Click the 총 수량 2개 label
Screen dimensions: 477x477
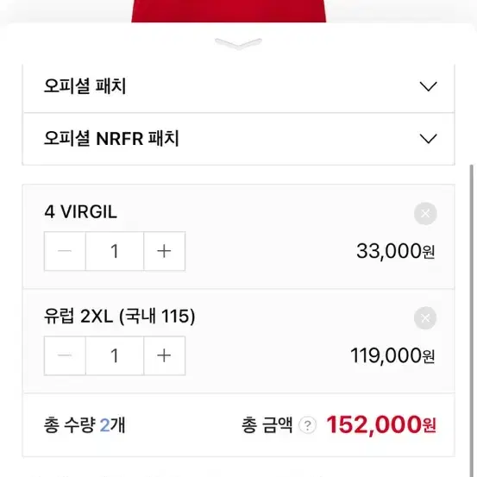tap(85, 425)
